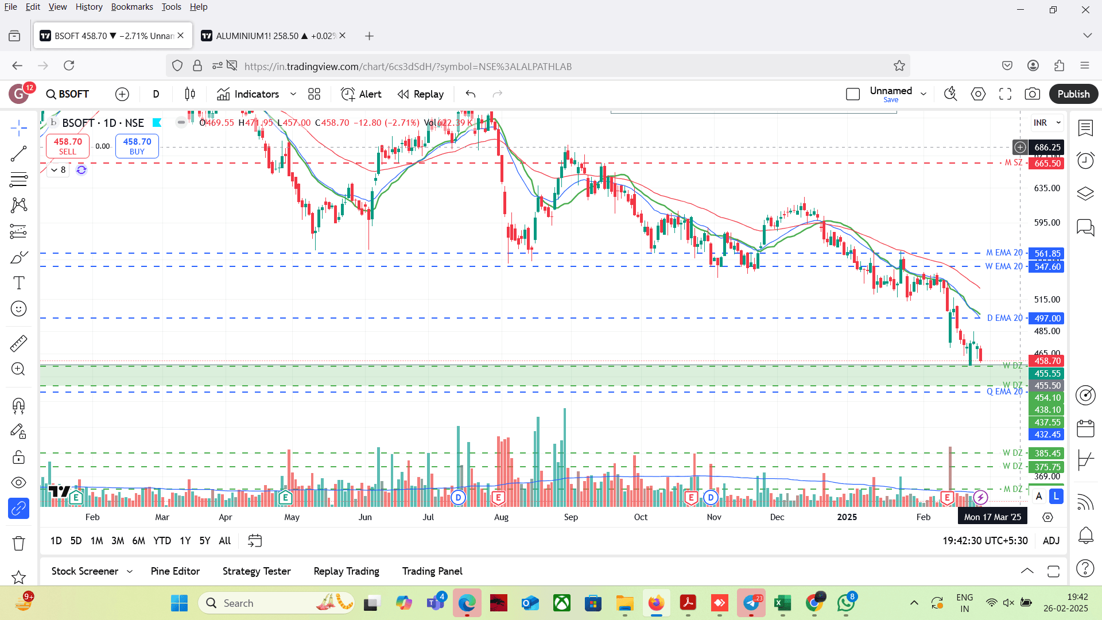The image size is (1102, 620).
Task: Select the 1D time range
Action: coord(56,541)
